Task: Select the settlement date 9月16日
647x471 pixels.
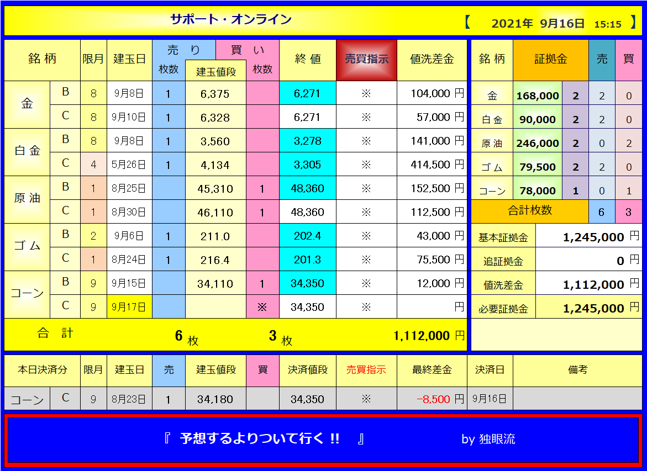Action: click(490, 399)
